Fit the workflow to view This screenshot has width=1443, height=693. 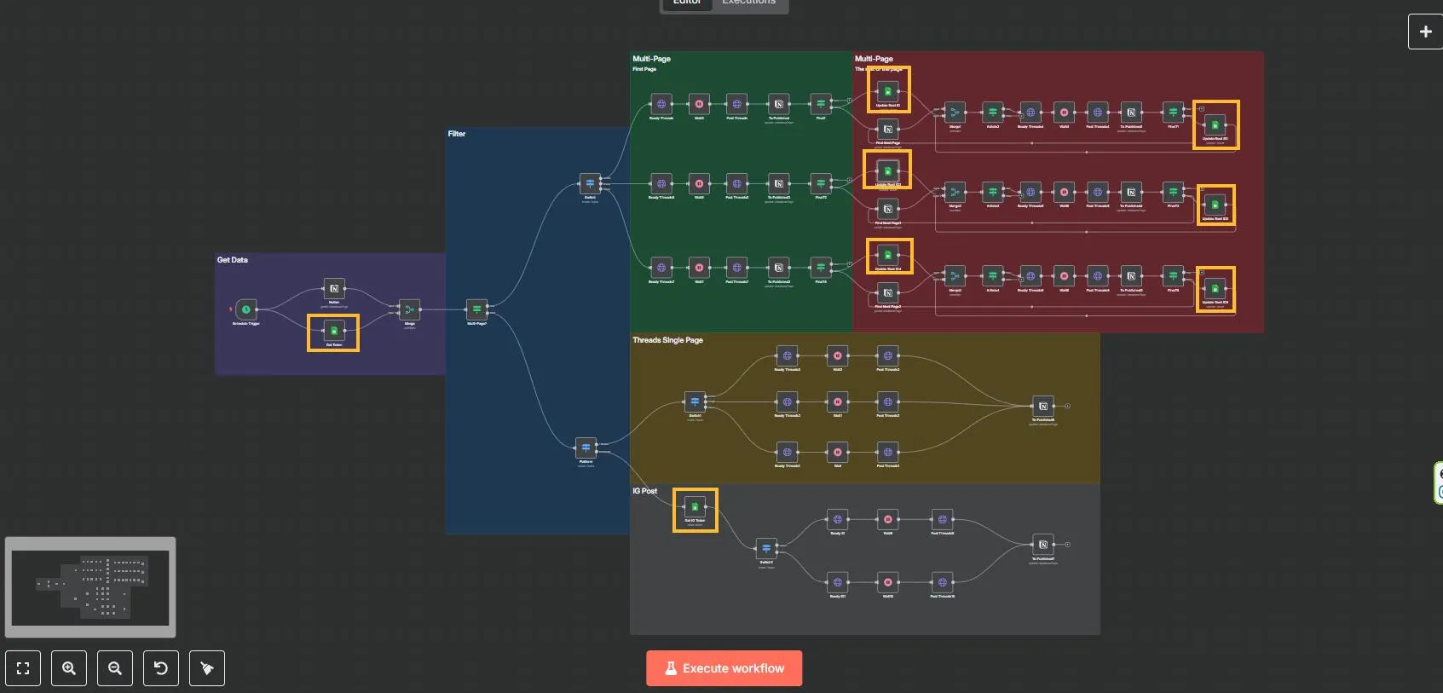23,668
